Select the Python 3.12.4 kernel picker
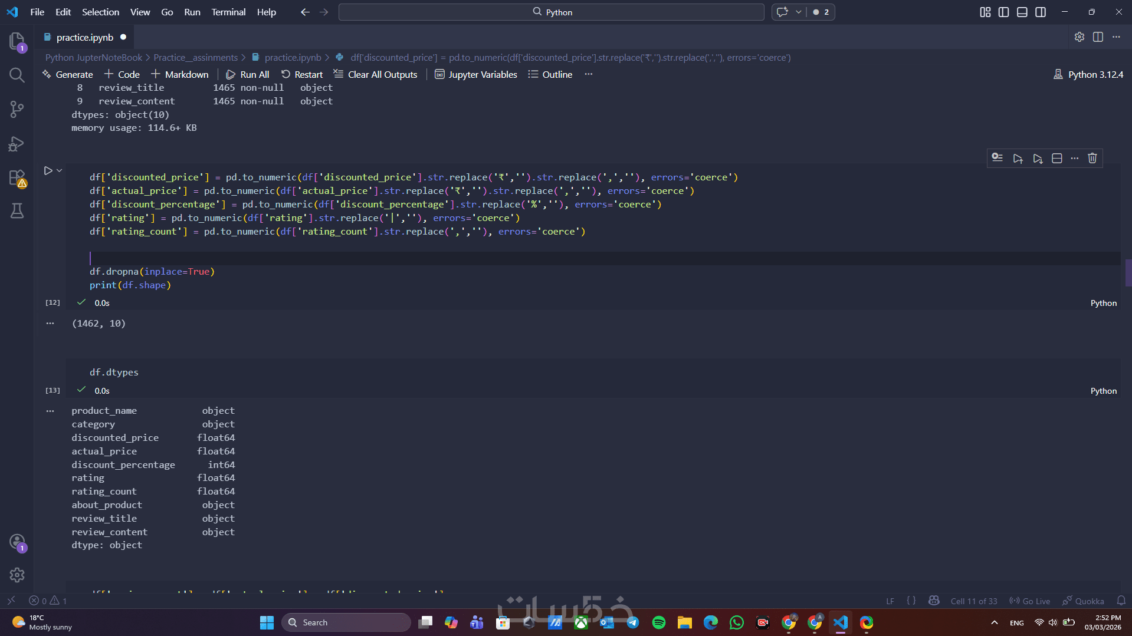 tap(1088, 74)
